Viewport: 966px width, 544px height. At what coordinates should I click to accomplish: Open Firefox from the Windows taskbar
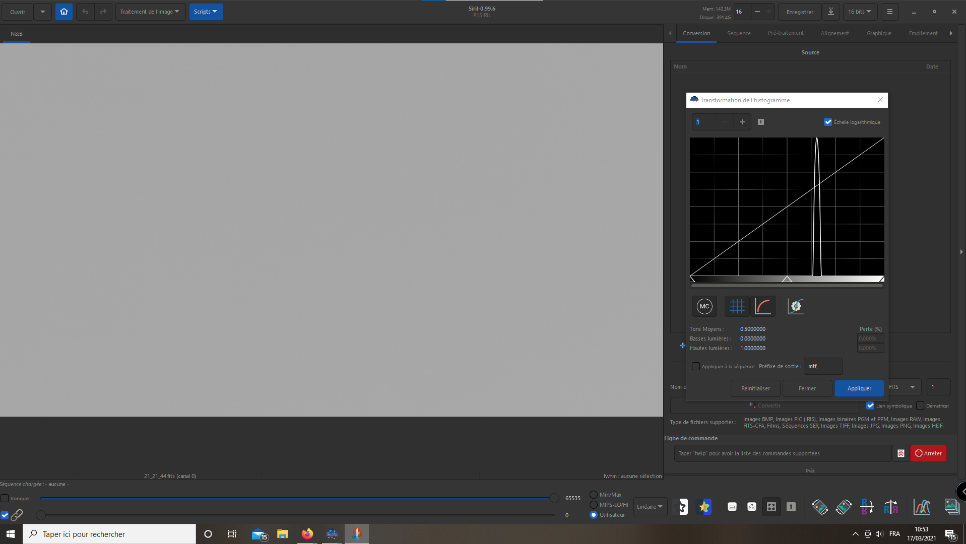coord(307,534)
